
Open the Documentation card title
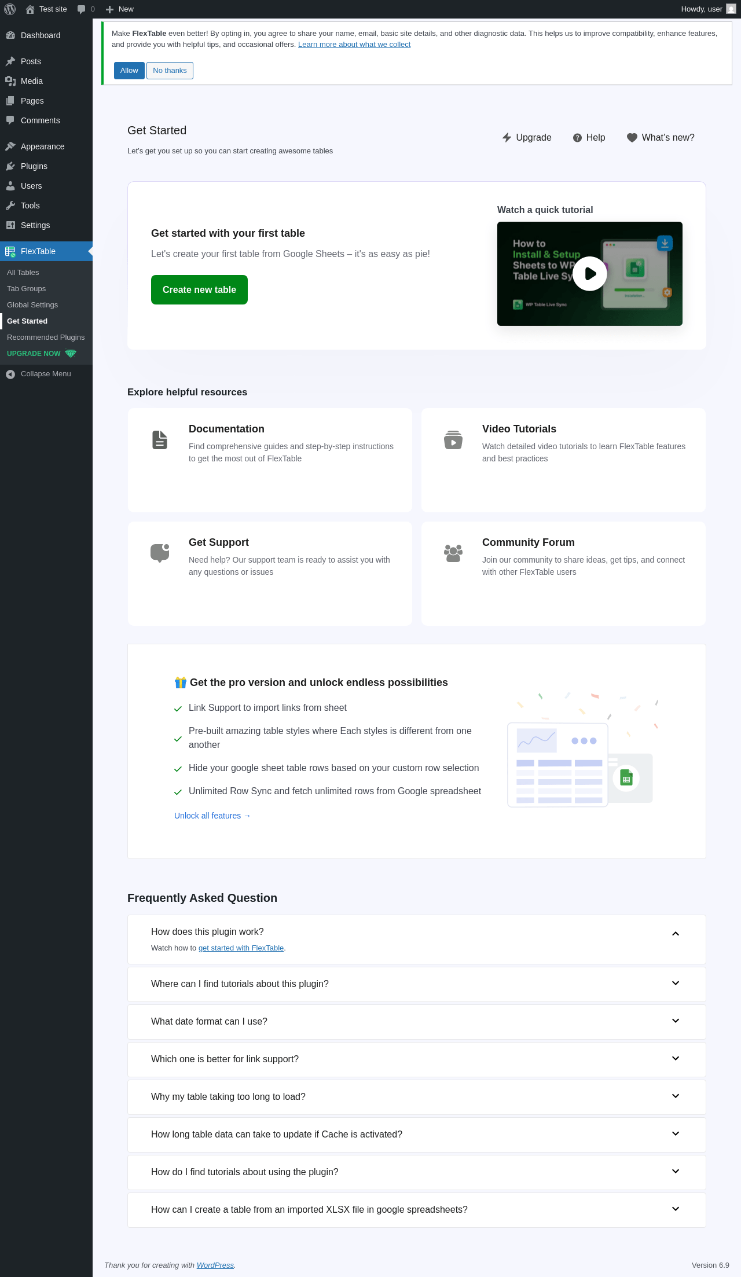226,429
